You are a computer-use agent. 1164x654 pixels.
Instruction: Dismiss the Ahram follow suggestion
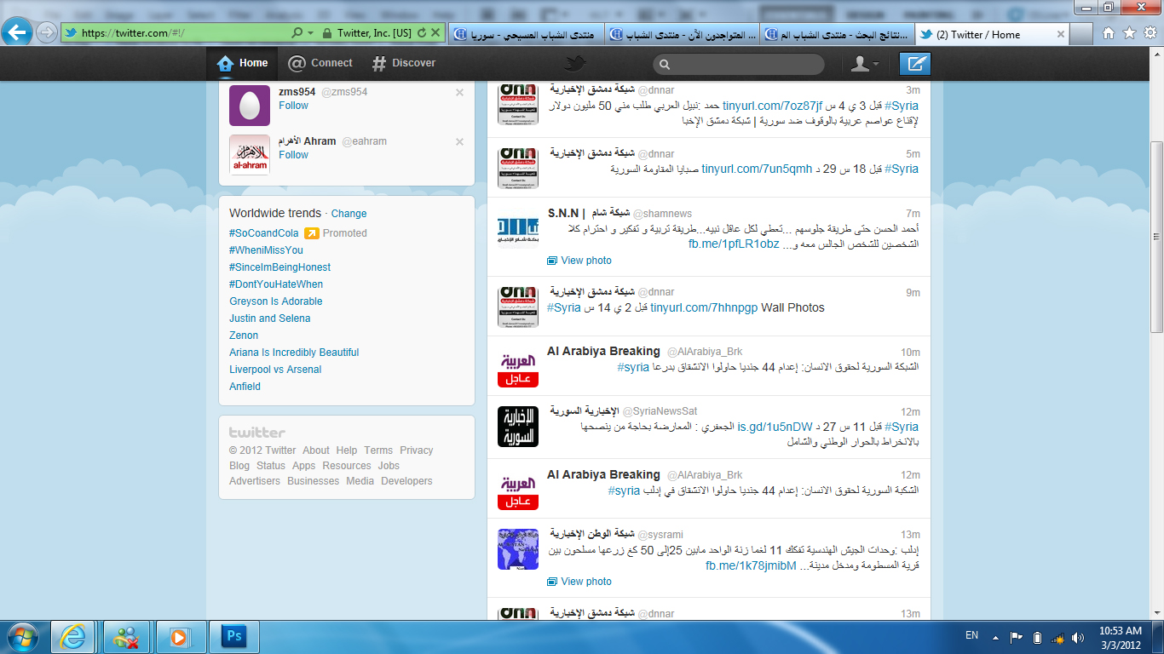tap(460, 142)
